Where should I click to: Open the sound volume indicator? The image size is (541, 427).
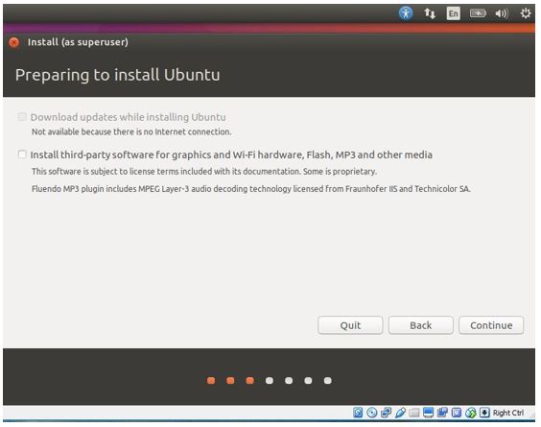502,13
